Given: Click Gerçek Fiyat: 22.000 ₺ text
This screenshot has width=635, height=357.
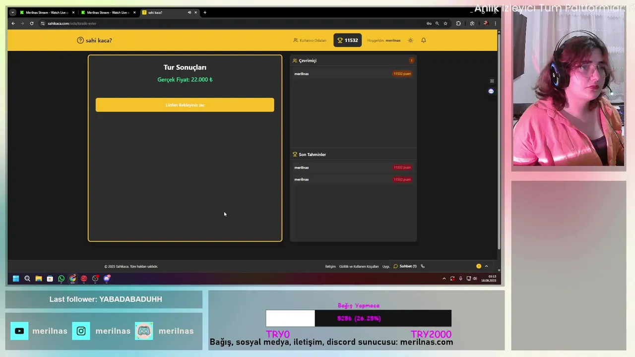Looking at the screenshot, I should tap(185, 79).
